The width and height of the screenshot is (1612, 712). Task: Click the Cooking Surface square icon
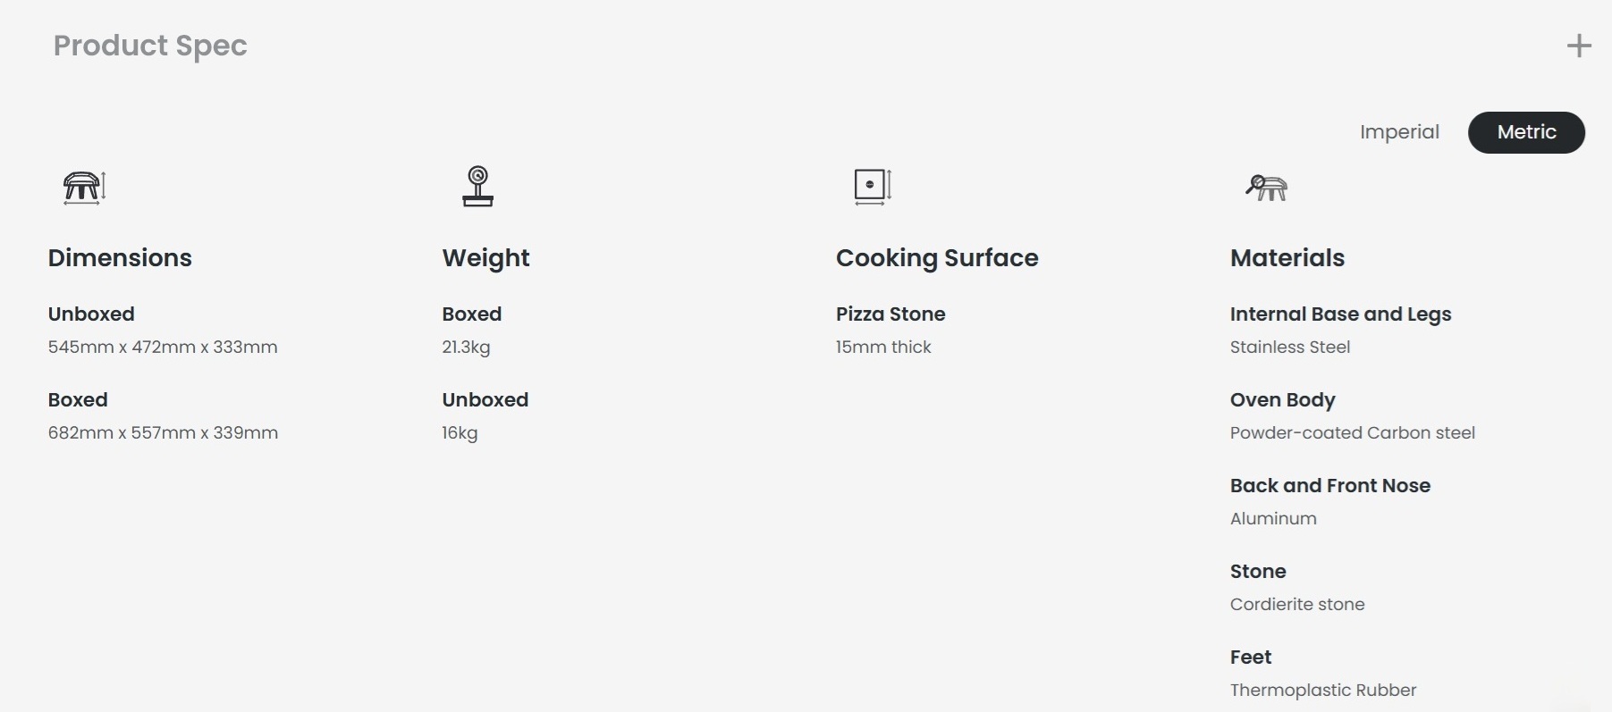point(873,187)
